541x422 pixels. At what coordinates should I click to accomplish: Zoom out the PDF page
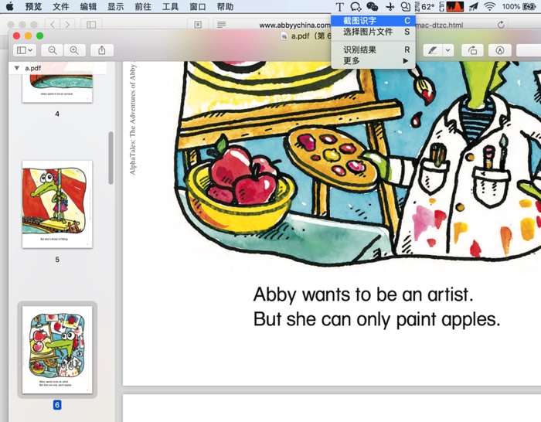(x=53, y=50)
